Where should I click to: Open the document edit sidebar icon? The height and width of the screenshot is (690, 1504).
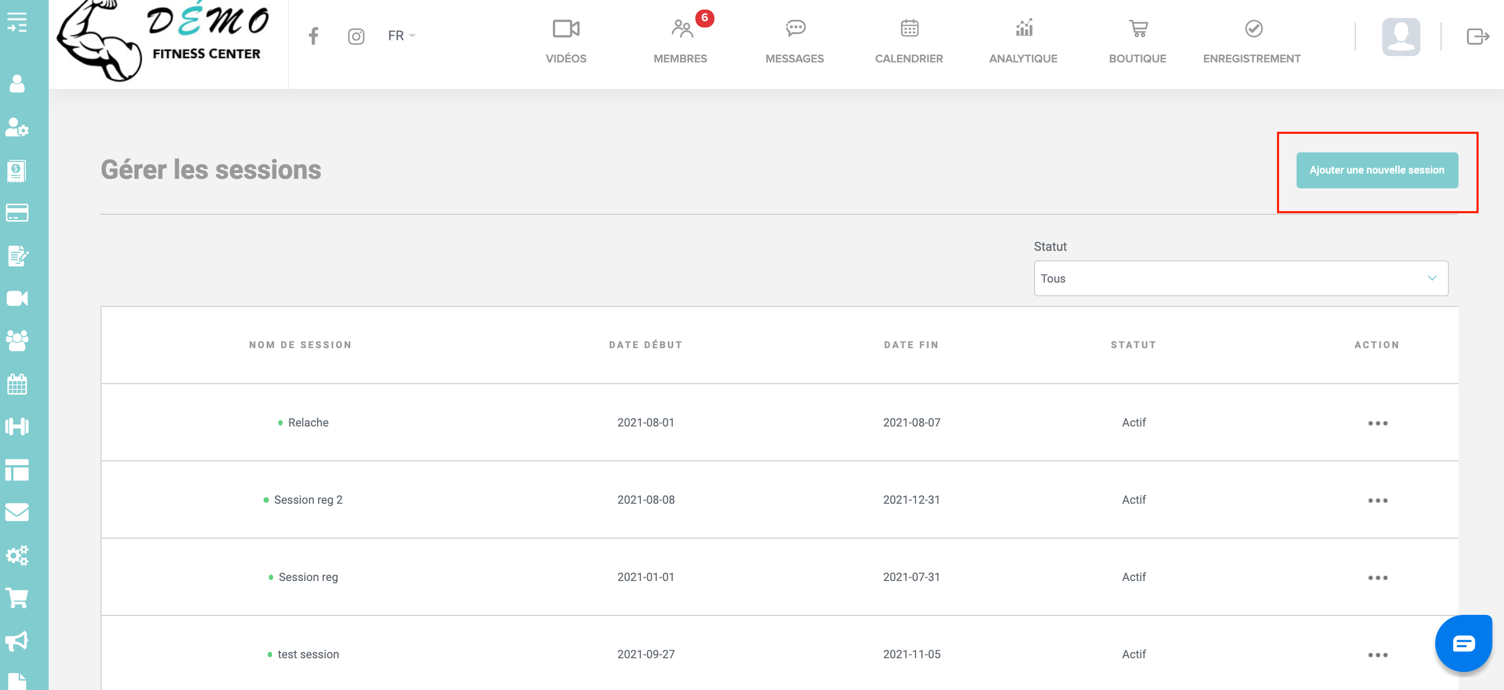17,256
